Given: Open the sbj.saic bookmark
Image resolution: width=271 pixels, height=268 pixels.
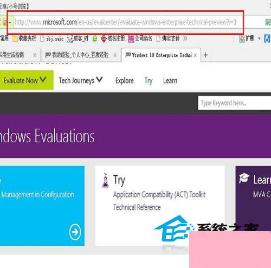Looking at the screenshot, I should pos(52,39).
